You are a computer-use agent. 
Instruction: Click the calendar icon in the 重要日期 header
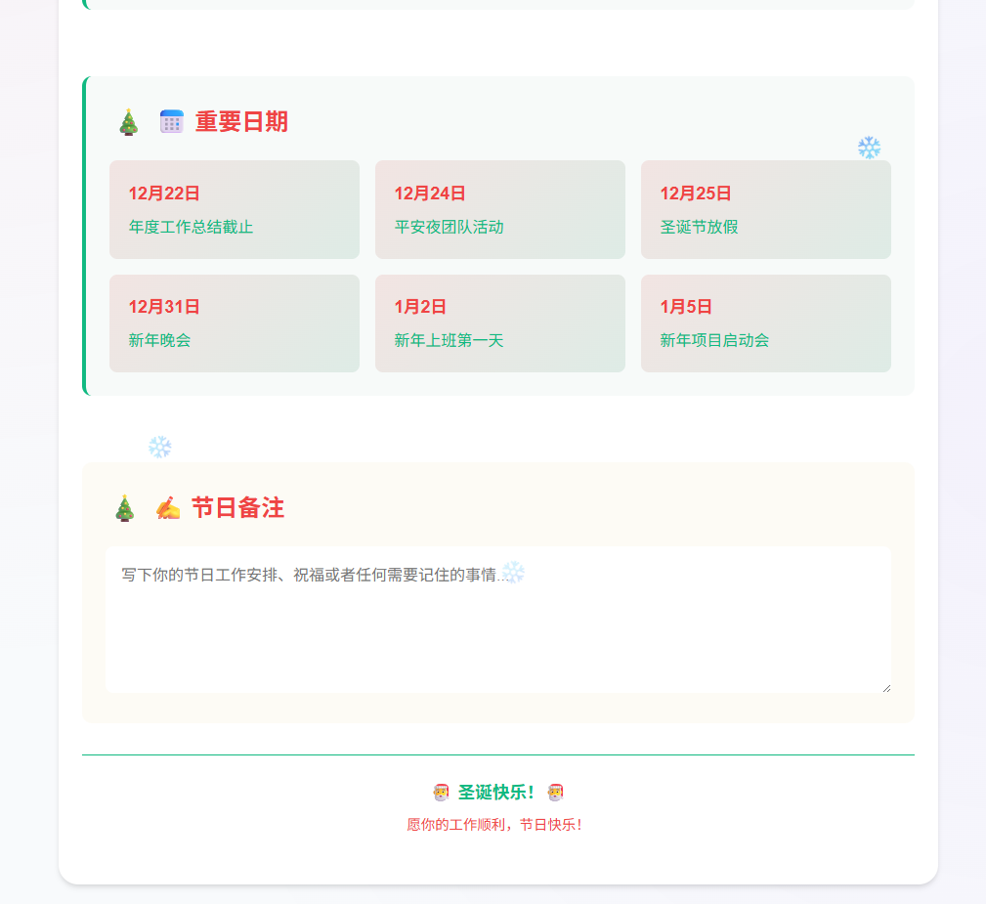tap(170, 121)
